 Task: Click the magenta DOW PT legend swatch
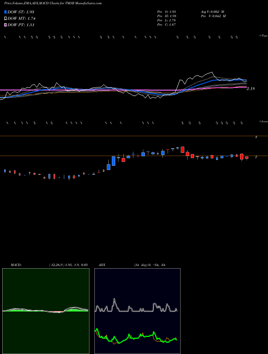point(6,25)
